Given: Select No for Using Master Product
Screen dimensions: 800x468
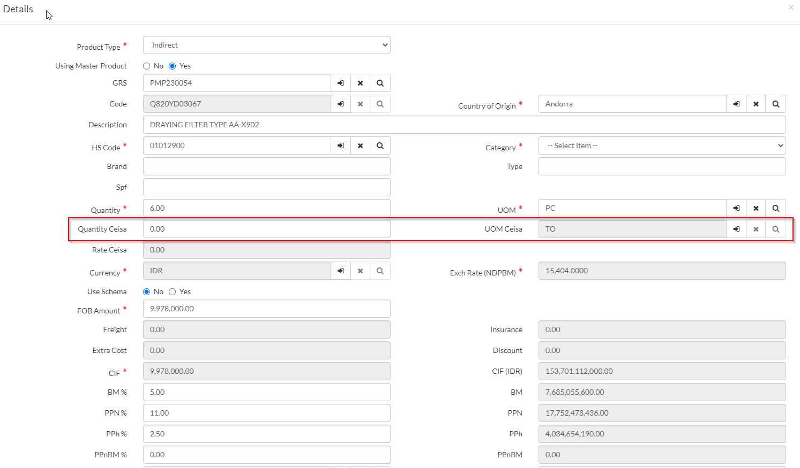Looking at the screenshot, I should coord(147,66).
